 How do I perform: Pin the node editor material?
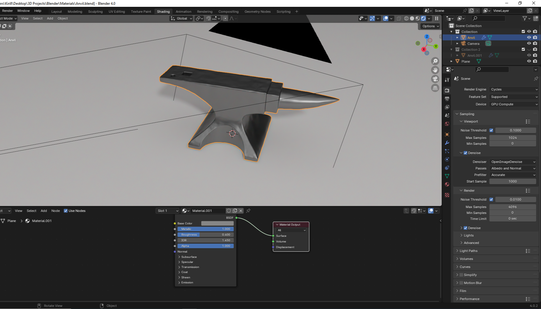coord(248,211)
